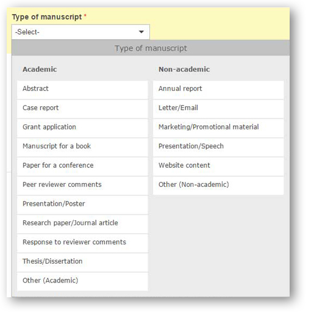
Task: Open the Type of manuscript dropdown arrow
Action: coord(141,32)
